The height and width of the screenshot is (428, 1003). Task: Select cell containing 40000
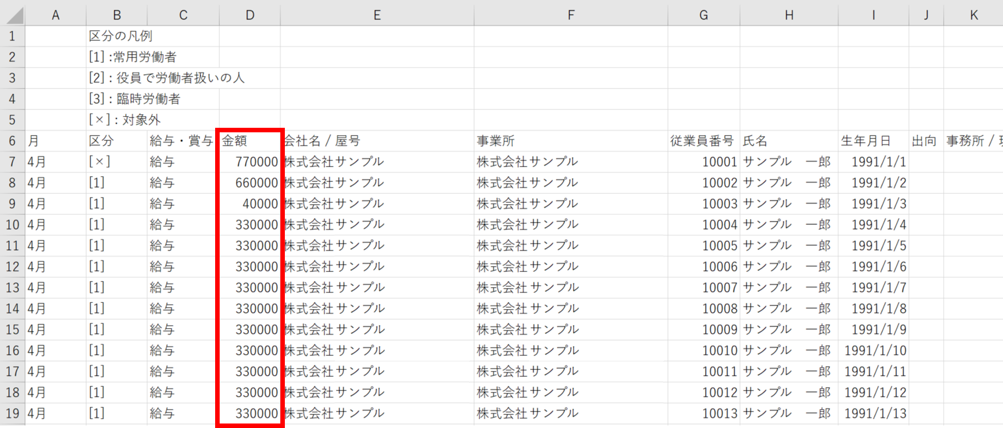(249, 204)
